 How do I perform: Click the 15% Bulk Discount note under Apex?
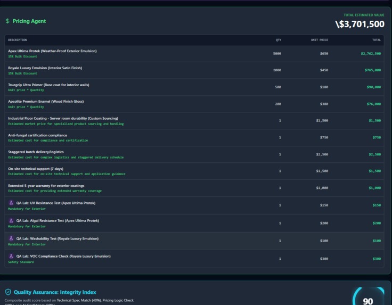tap(22, 56)
